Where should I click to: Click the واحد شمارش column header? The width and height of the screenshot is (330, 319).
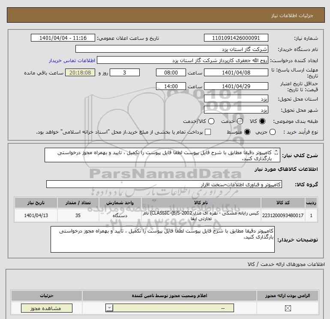(x=120, y=203)
